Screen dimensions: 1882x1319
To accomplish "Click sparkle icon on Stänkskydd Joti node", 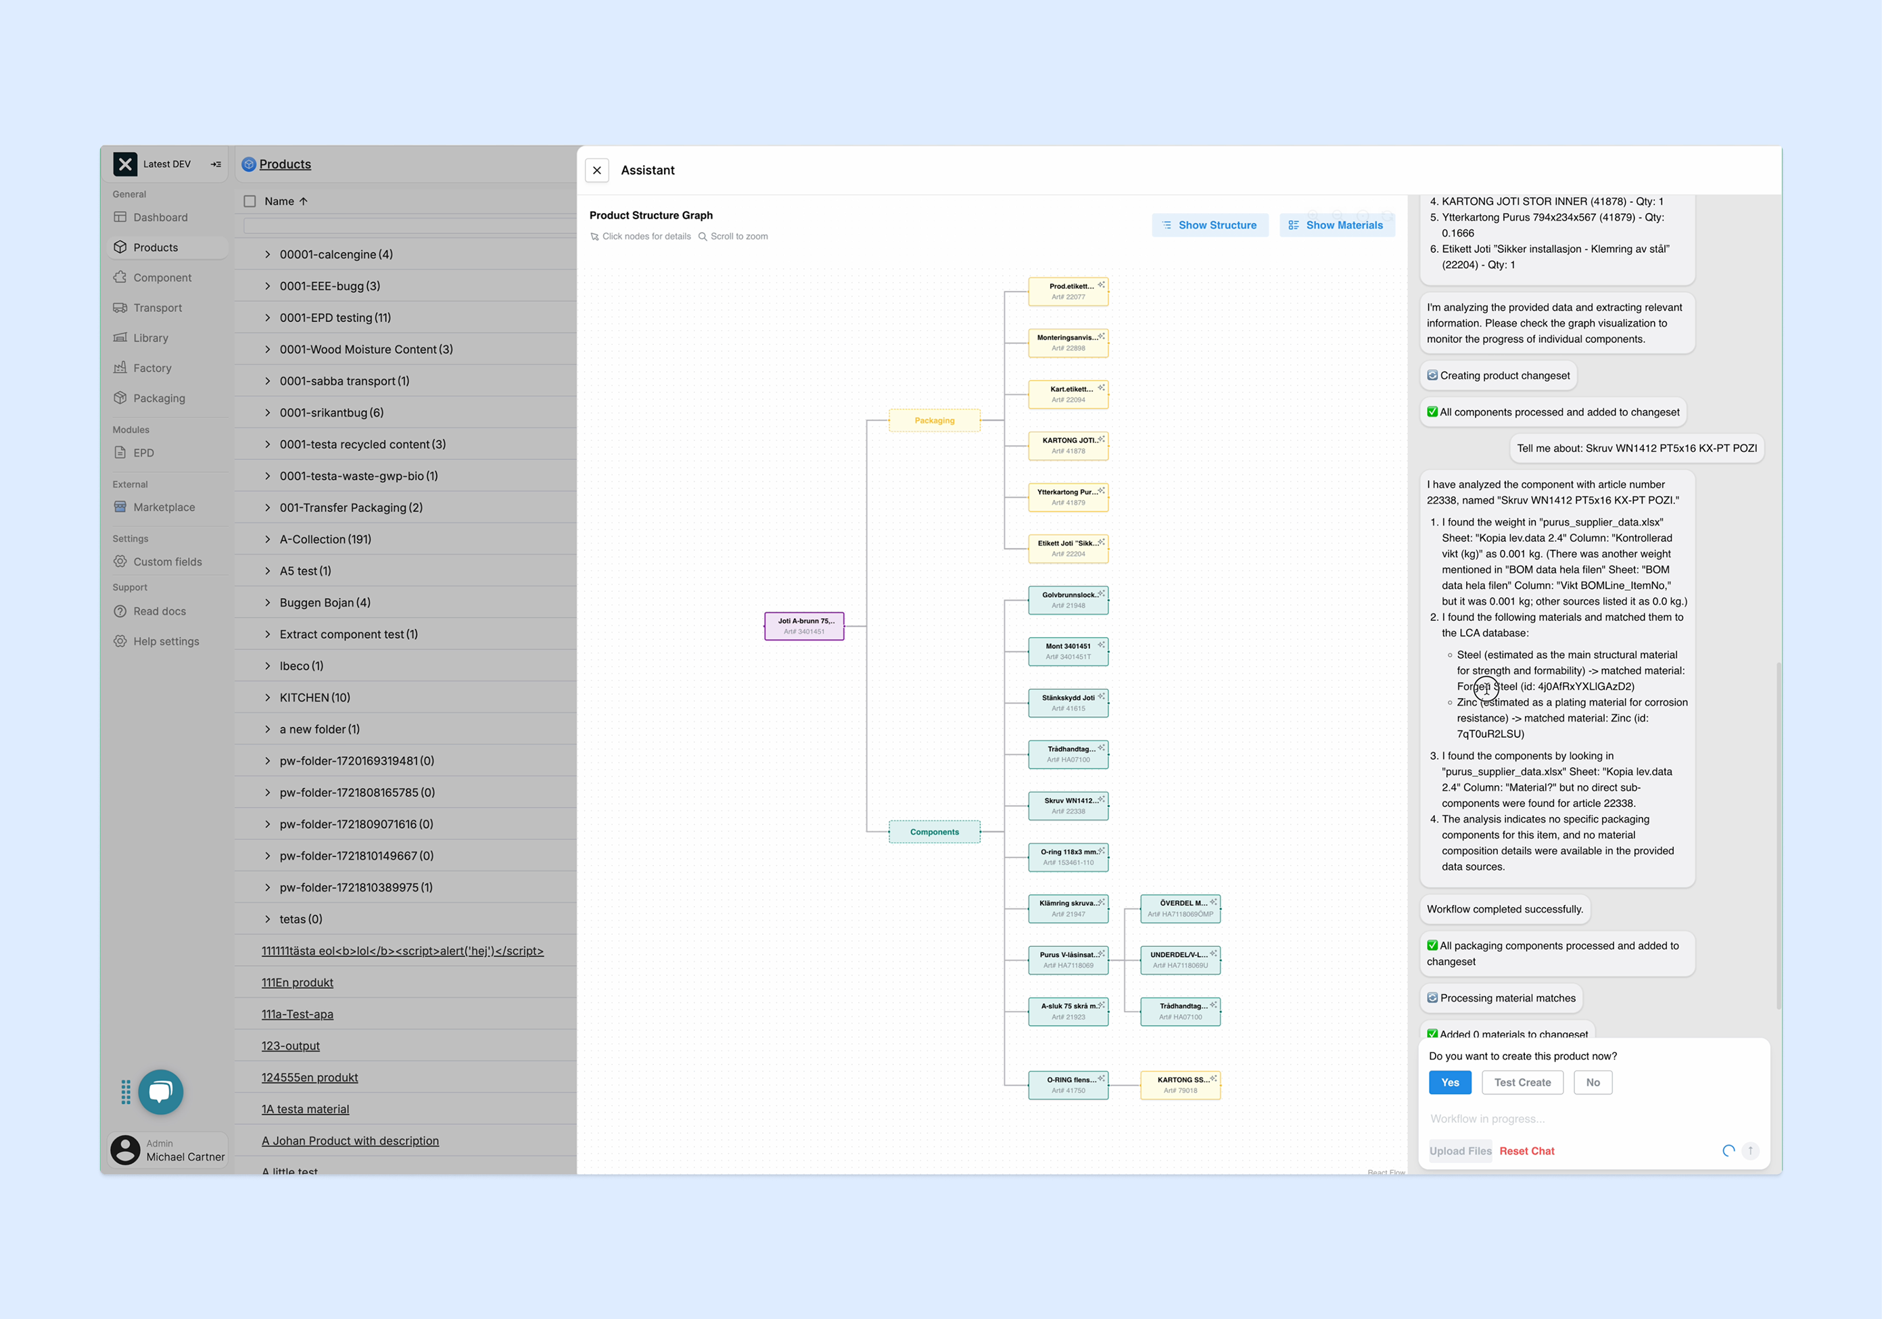I will click(1101, 696).
